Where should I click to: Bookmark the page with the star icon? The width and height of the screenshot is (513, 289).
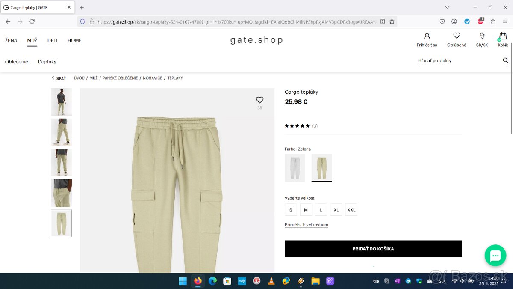(x=392, y=21)
